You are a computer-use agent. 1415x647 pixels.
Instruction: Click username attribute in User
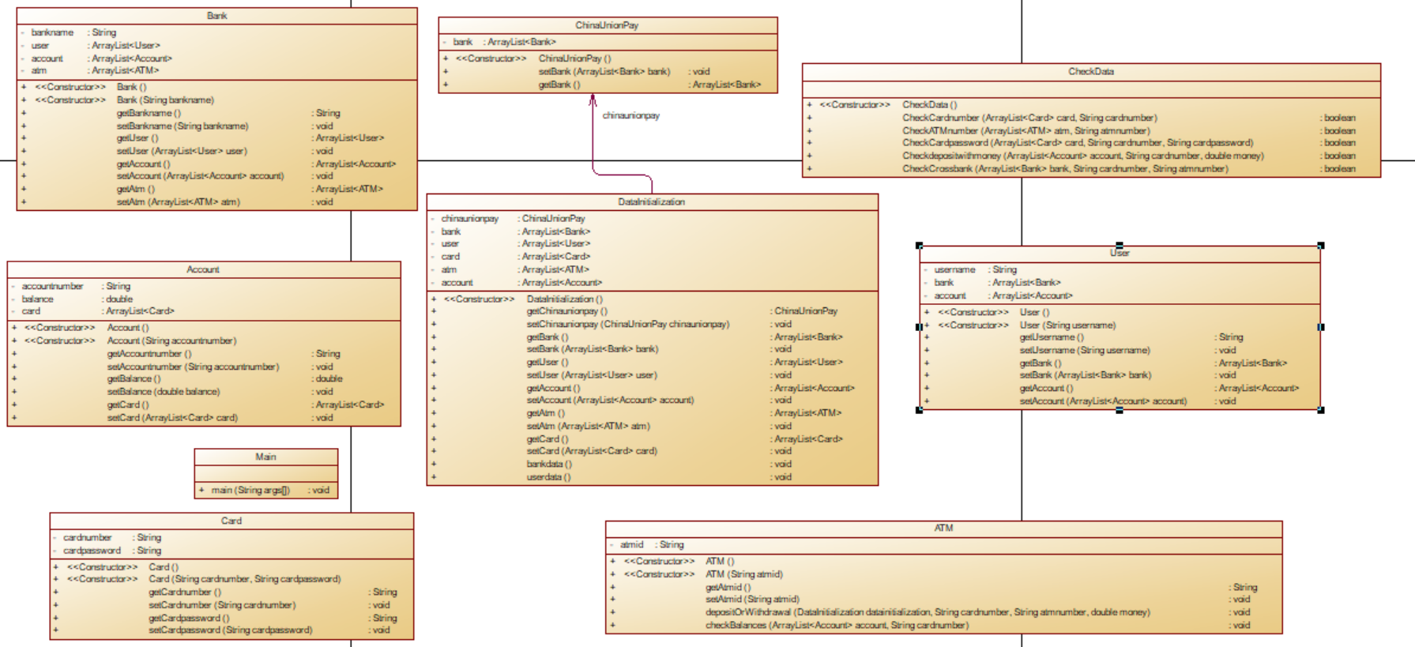pos(954,269)
